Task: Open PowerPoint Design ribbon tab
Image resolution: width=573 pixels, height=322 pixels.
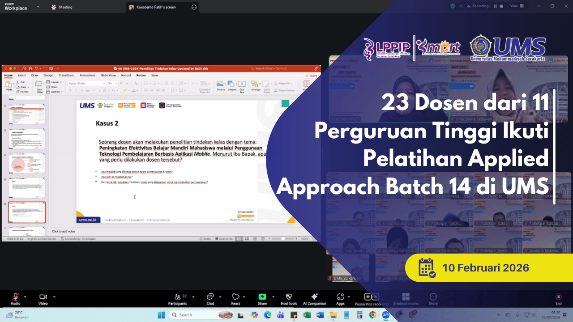Action: (x=48, y=75)
